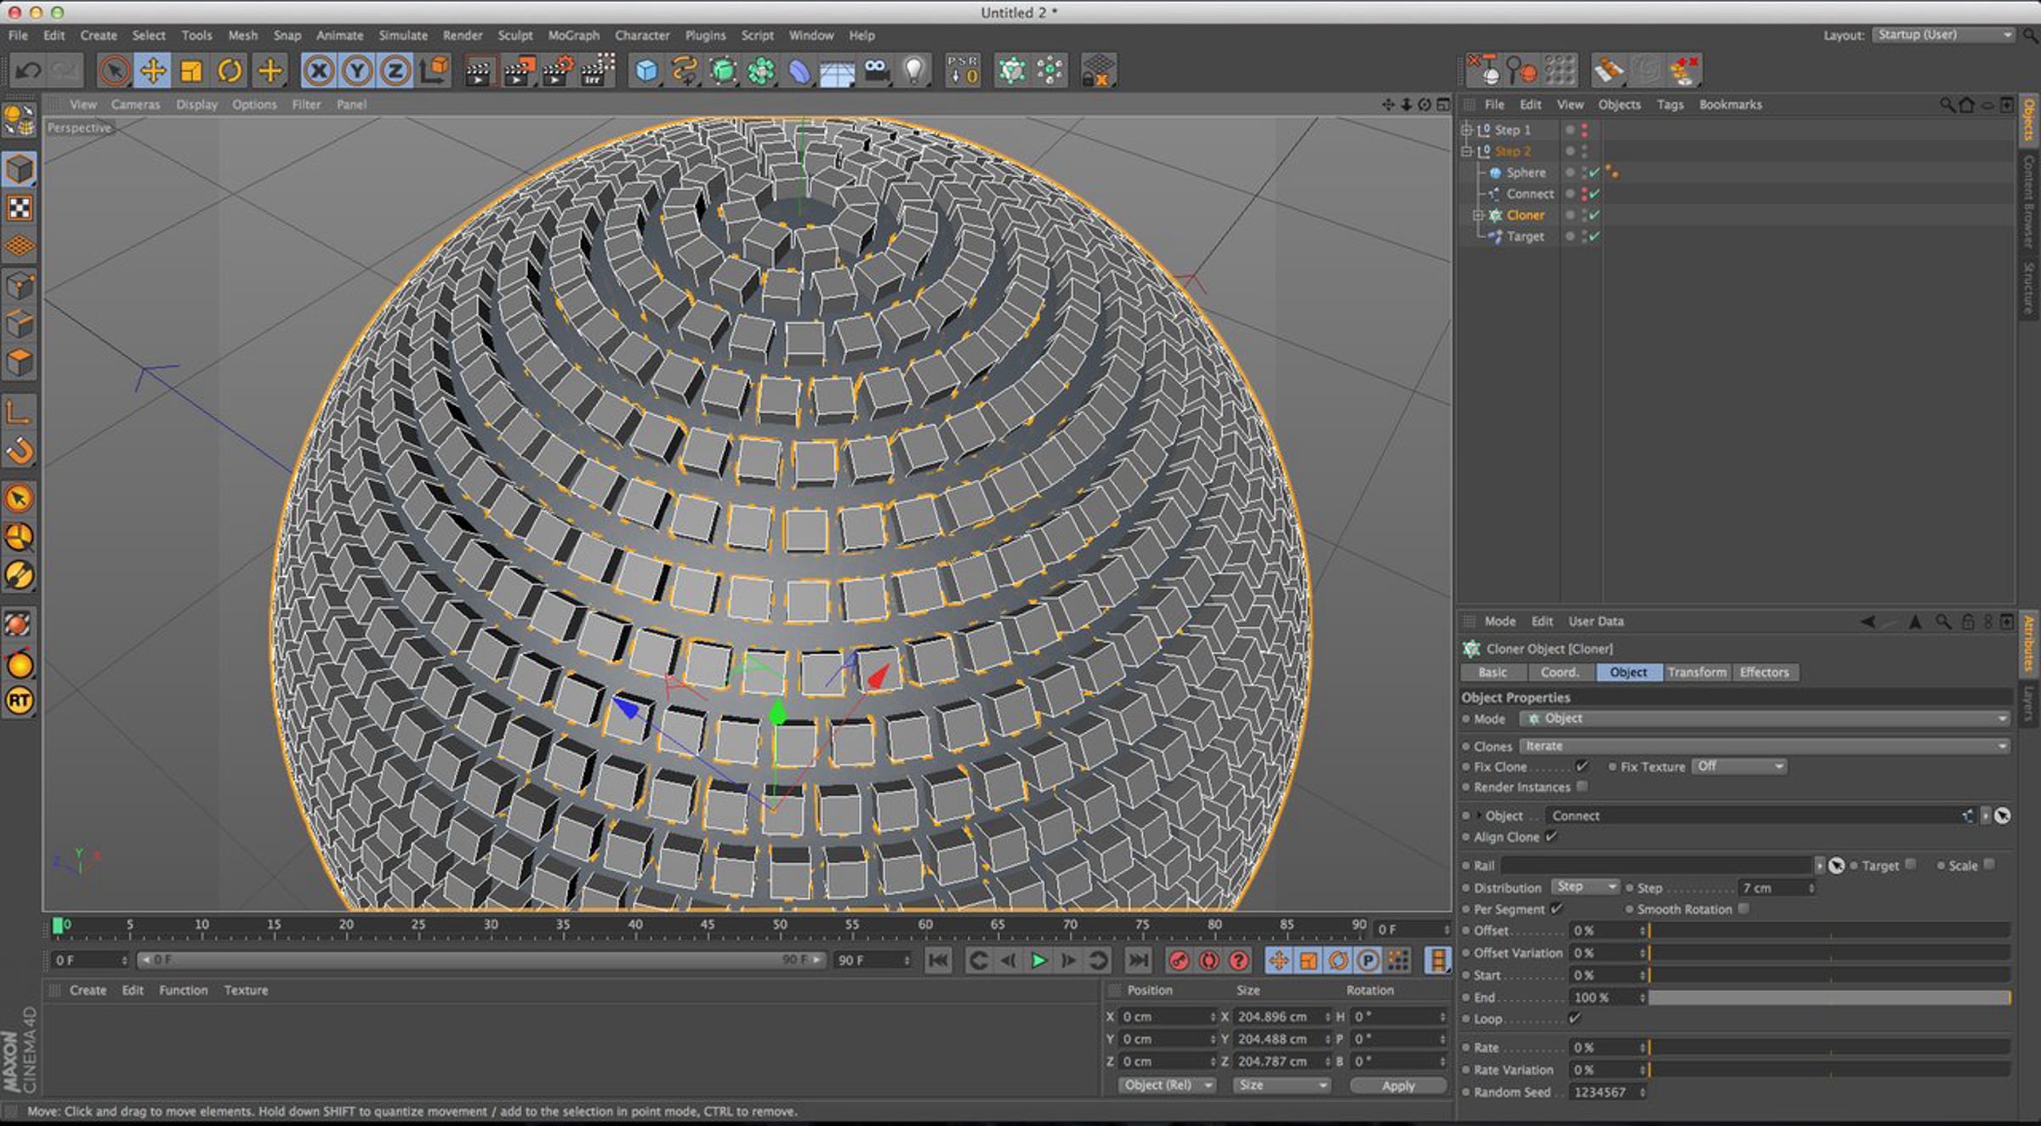The image size is (2041, 1126).
Task: Collapse the Step 2 group in the Objects tree
Action: 1466,151
